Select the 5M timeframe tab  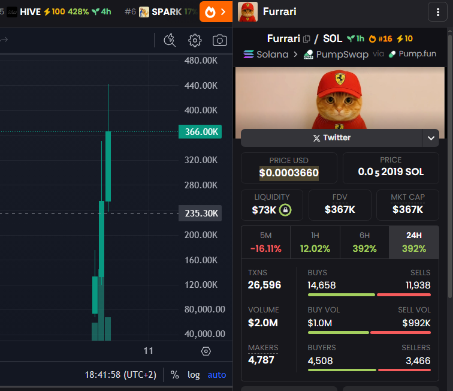pyautogui.click(x=265, y=242)
